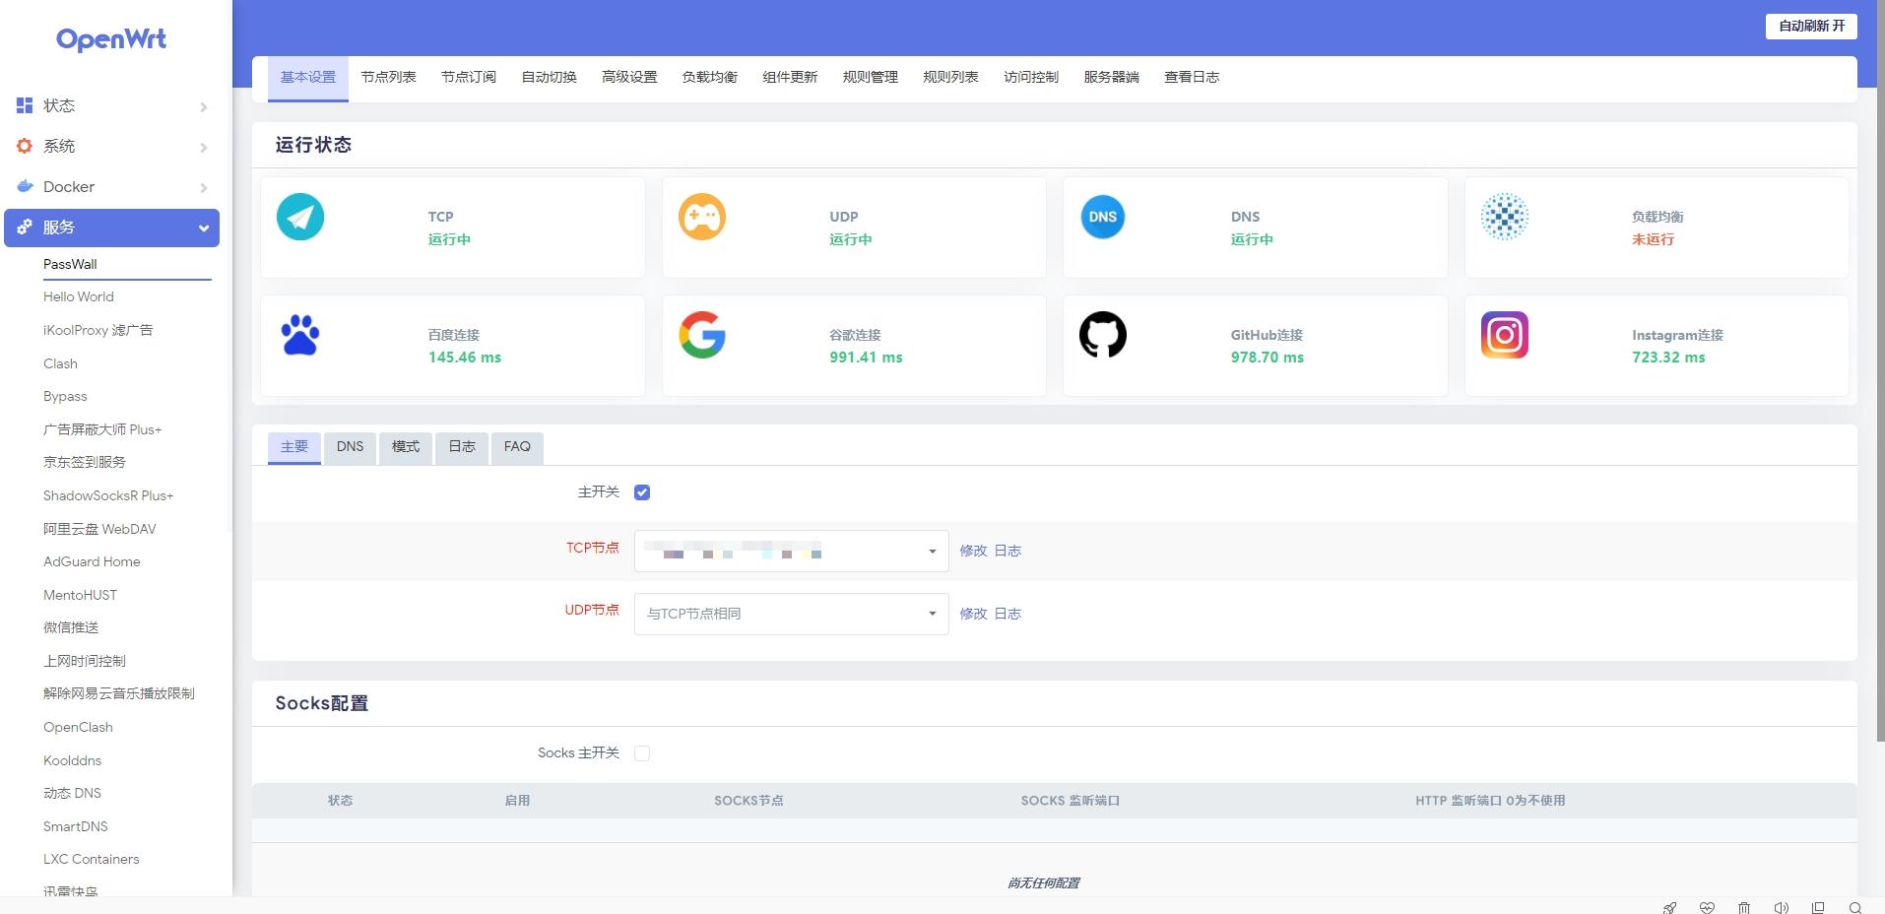Open the 规则管理 tab
1885x914 pixels.
[x=870, y=77]
